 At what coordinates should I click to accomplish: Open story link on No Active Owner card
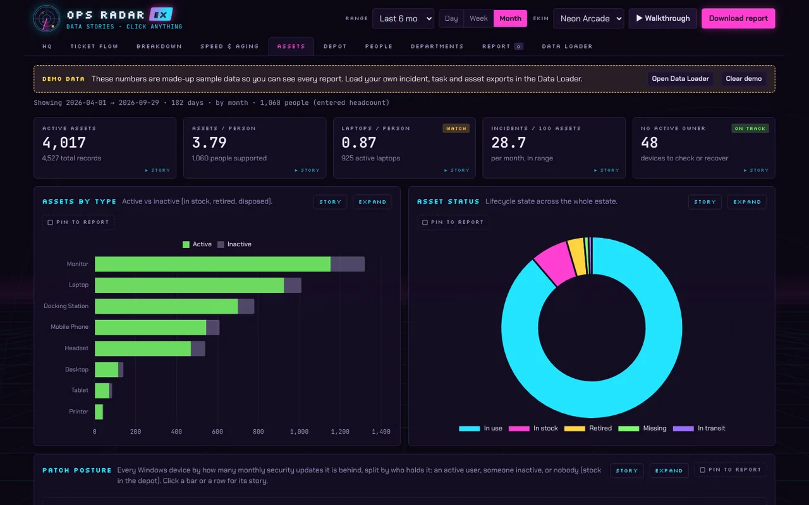point(757,170)
